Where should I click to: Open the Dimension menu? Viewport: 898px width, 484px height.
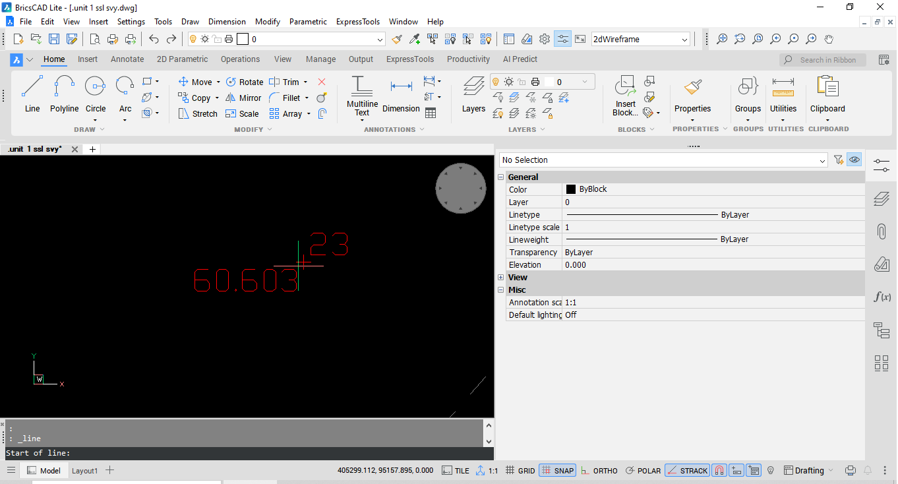[x=227, y=22]
